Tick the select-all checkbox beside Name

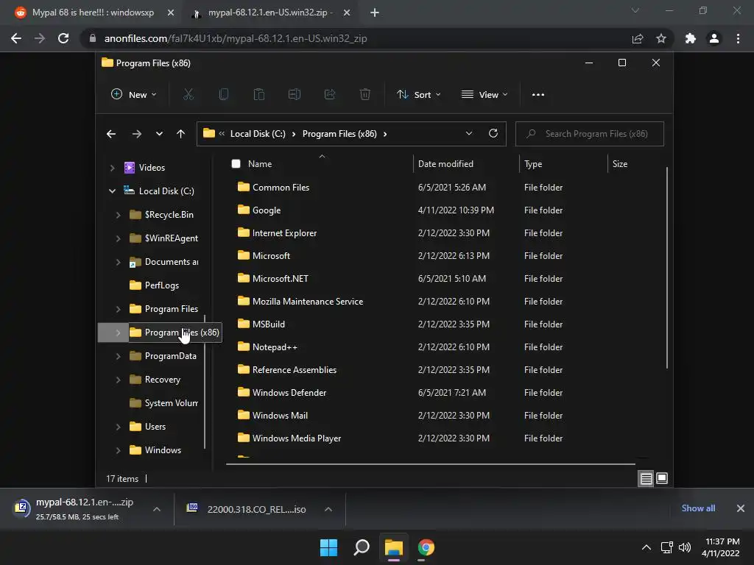236,164
